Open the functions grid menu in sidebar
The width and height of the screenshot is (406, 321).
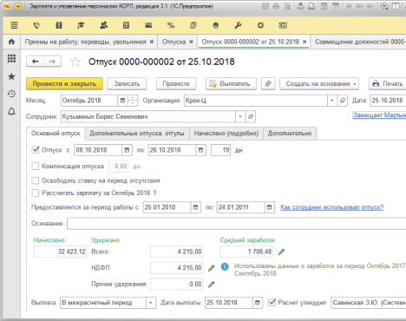11,59
